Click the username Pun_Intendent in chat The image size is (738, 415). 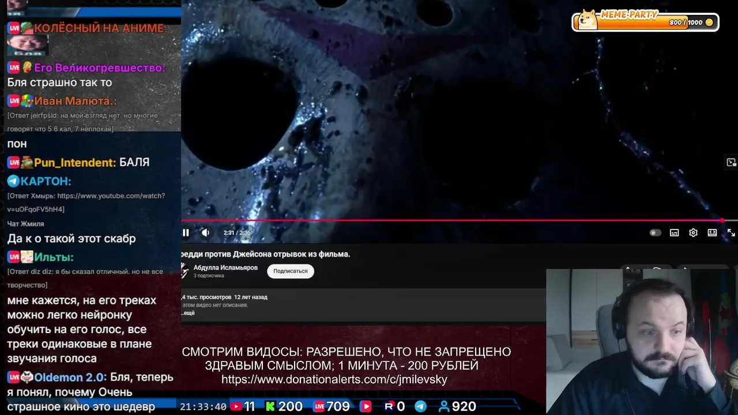pyautogui.click(x=75, y=163)
